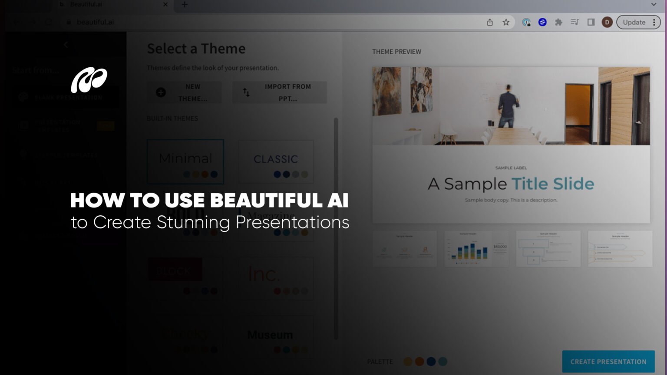Image resolution: width=667 pixels, height=375 pixels.
Task: Click the share icon in the browser toolbar
Action: (490, 22)
